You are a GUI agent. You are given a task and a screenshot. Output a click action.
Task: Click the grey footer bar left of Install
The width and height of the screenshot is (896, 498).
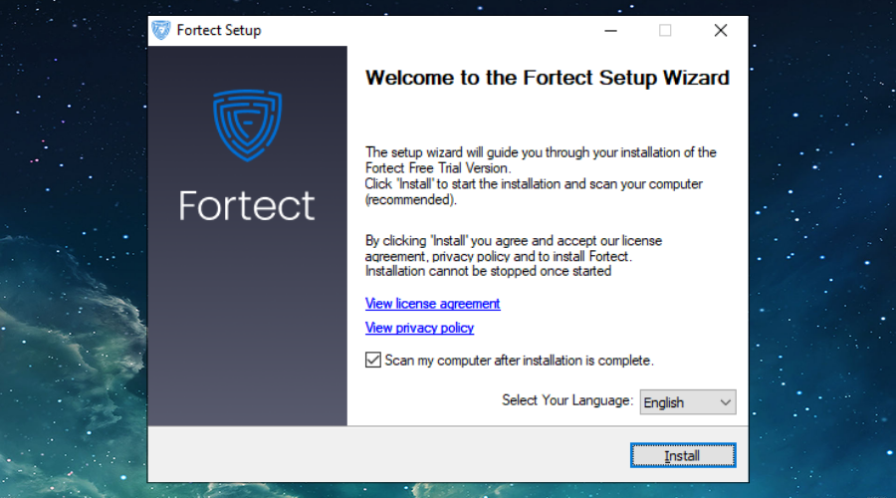point(388,455)
